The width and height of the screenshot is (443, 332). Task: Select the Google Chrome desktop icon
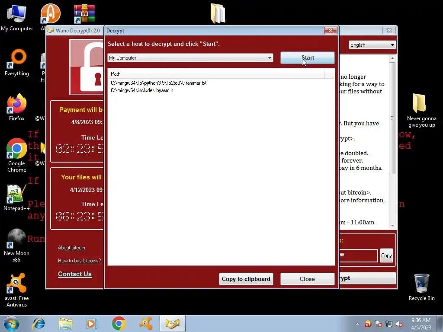coord(17,155)
